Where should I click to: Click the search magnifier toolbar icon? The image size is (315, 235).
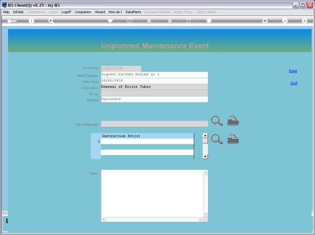pos(51,20)
